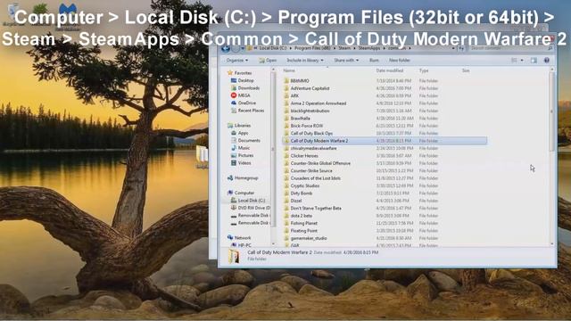
Task: Open Downloads in the Favorites list
Action: pos(245,88)
